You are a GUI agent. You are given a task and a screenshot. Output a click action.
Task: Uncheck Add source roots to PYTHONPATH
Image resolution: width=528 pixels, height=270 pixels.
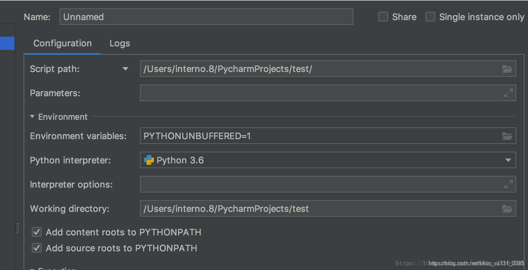tap(37, 248)
